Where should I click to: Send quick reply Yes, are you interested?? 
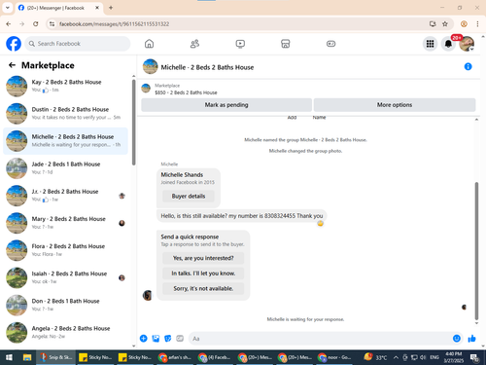click(203, 258)
